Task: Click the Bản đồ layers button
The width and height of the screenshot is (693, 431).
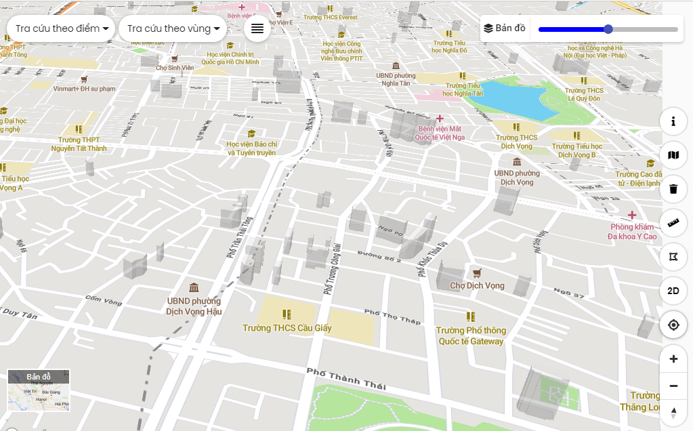Action: click(505, 28)
